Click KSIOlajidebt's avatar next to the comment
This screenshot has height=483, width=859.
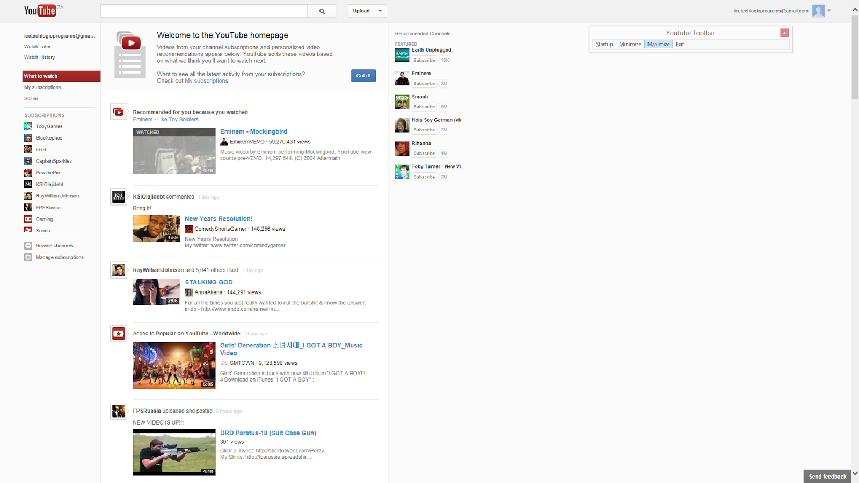tap(118, 197)
